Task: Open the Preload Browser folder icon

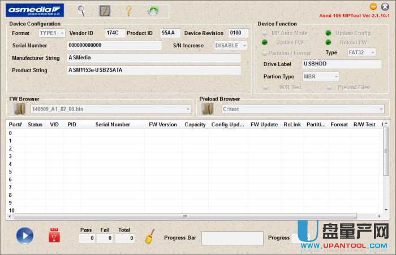Action: 208,109
